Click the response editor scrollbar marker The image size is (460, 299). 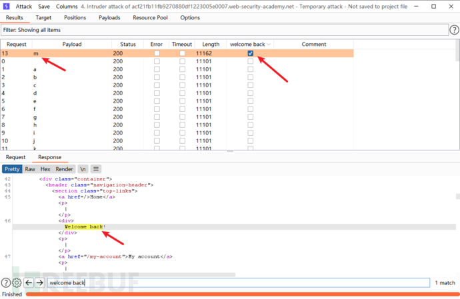point(457,196)
